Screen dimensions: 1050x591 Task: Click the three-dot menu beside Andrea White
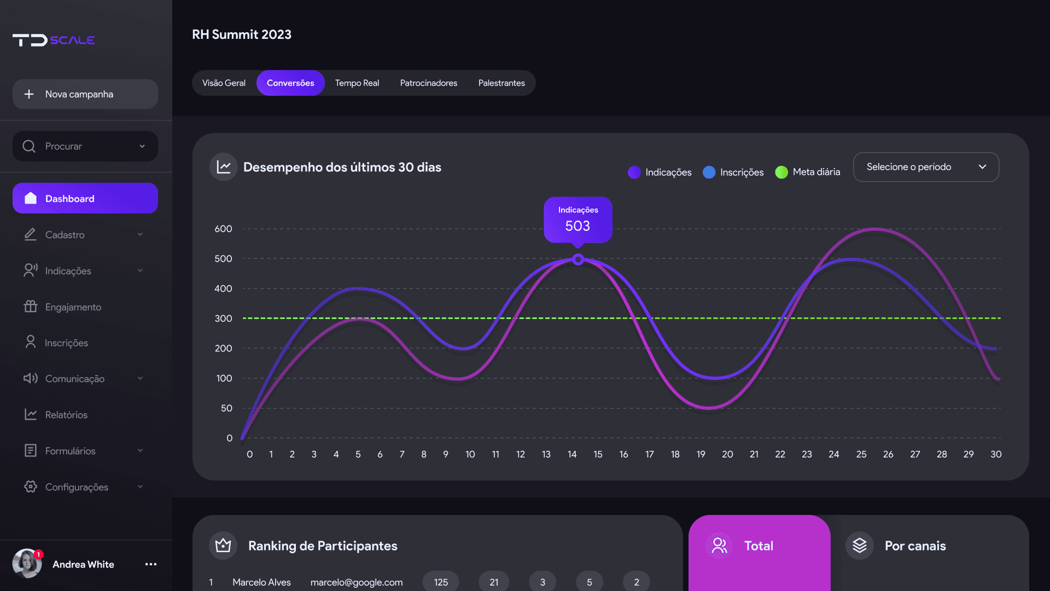[x=151, y=564]
